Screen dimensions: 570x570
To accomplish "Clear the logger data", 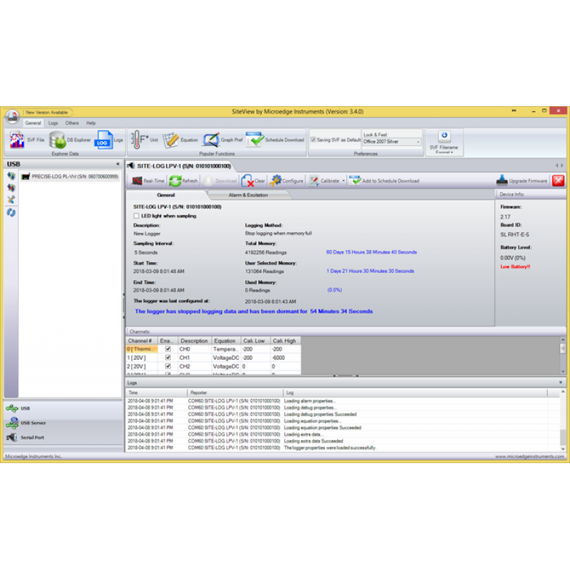I will click(x=253, y=181).
